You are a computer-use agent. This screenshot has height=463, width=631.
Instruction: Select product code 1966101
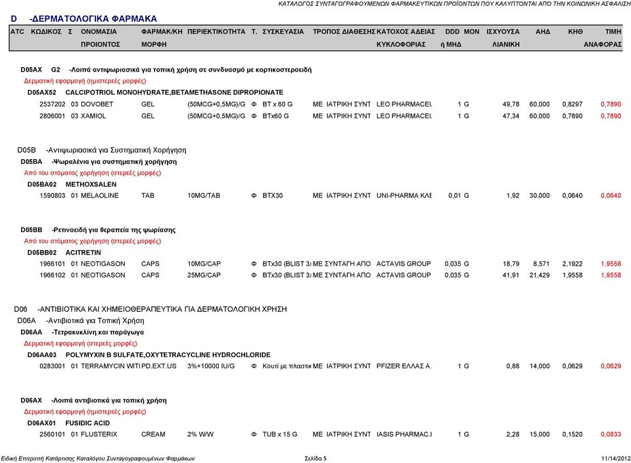[53, 264]
